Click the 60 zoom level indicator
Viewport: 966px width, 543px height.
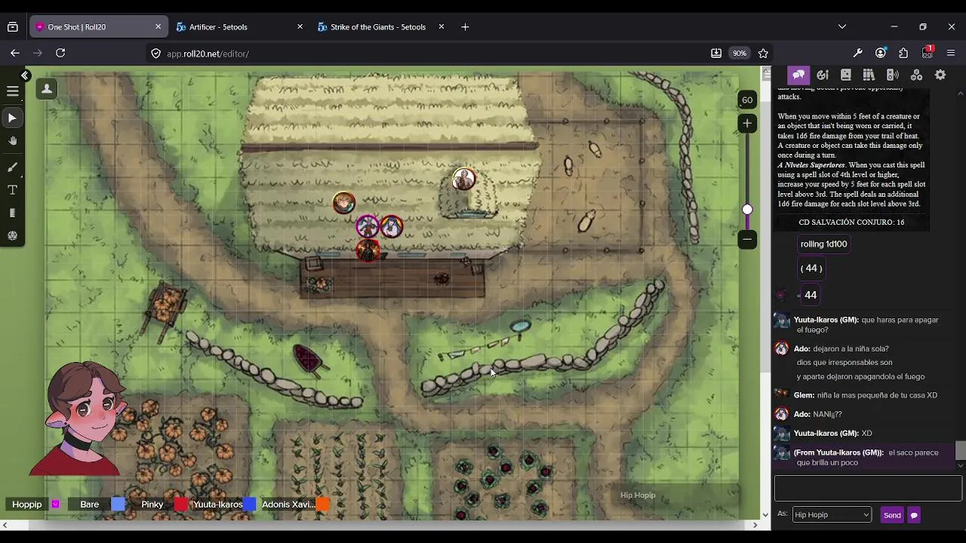tap(747, 100)
